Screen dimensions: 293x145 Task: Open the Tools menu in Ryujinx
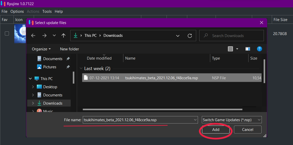[47, 12]
